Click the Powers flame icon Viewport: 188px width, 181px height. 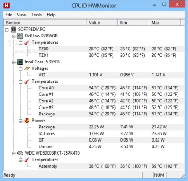coord(27,121)
